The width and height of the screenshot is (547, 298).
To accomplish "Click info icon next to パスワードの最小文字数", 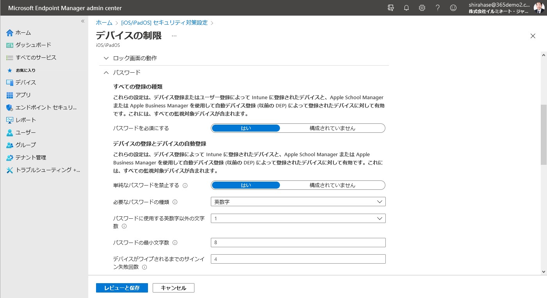I will click(x=175, y=243).
